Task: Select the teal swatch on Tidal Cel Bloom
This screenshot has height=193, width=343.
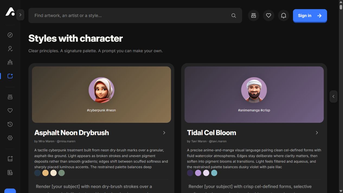Action: [214, 173]
